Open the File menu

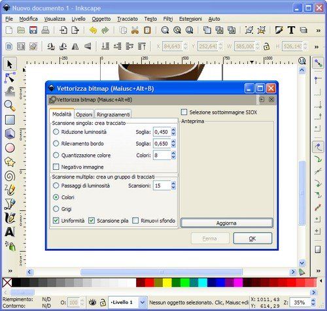[9, 19]
